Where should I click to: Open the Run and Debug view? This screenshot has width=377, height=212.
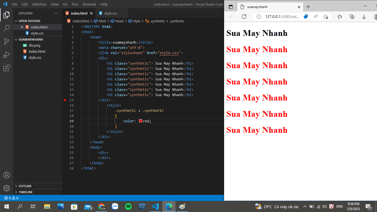[7, 54]
